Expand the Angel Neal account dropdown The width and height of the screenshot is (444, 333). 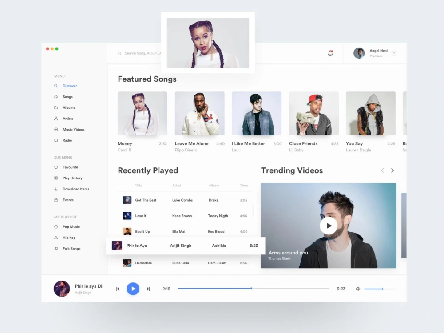(x=394, y=53)
